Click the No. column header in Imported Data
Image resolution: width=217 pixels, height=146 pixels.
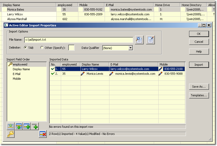(55, 64)
